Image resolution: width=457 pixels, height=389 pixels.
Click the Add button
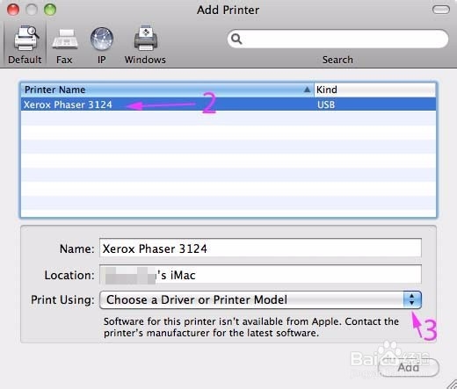click(x=409, y=367)
